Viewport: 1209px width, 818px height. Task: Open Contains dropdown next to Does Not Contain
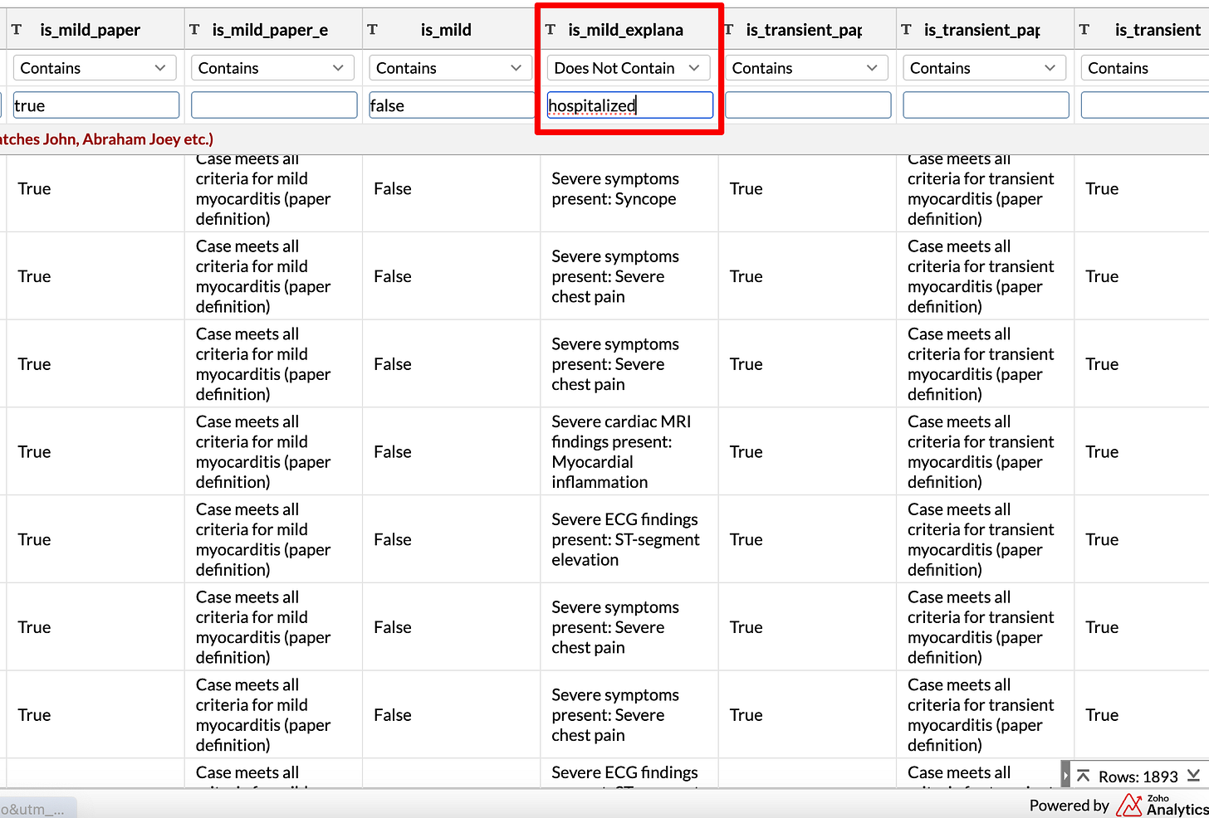pos(806,68)
